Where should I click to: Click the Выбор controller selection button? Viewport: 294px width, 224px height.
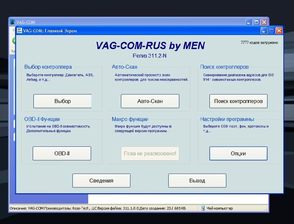point(62,101)
